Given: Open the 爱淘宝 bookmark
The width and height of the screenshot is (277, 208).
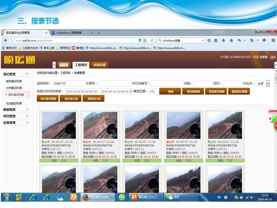Looking at the screenshot, I should point(78,48).
